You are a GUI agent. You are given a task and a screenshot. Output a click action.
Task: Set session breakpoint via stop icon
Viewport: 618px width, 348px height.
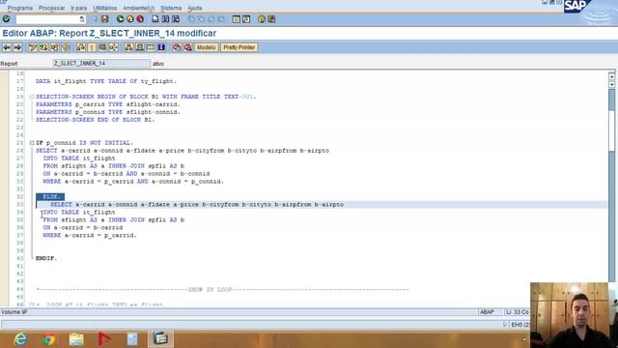pos(177,47)
